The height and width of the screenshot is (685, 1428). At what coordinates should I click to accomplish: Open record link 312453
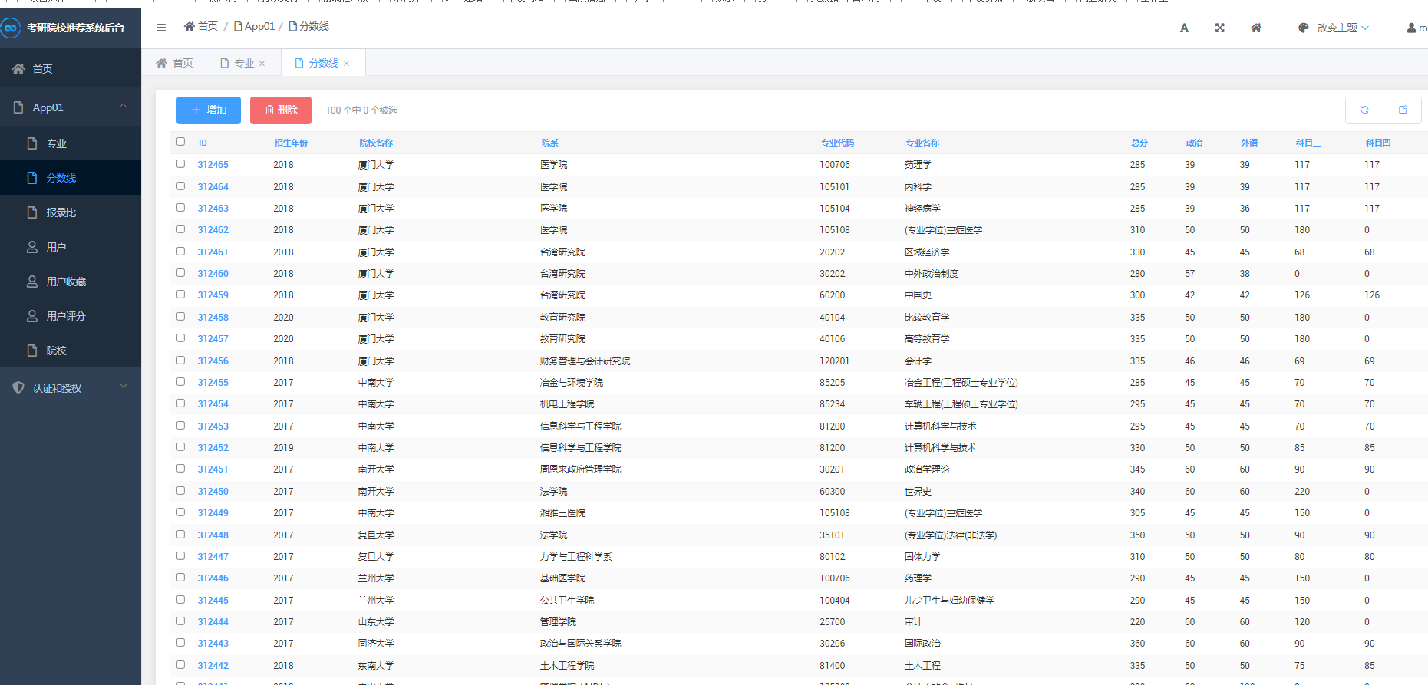coord(213,426)
